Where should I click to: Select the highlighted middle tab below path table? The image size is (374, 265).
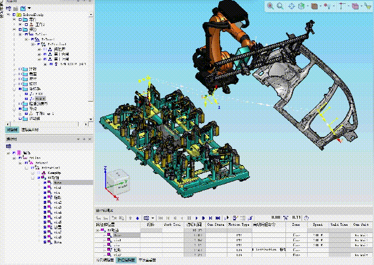126,259
